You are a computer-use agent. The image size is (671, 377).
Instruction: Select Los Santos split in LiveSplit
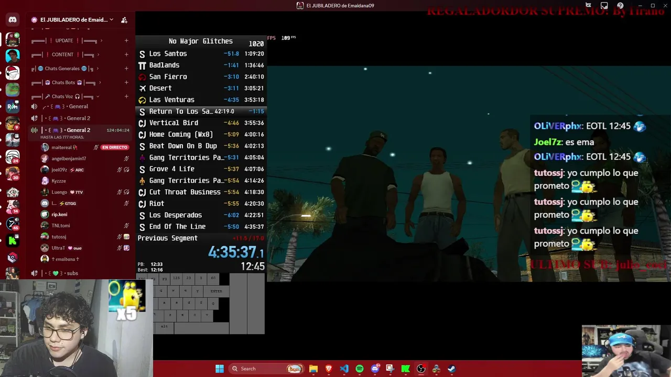201,53
